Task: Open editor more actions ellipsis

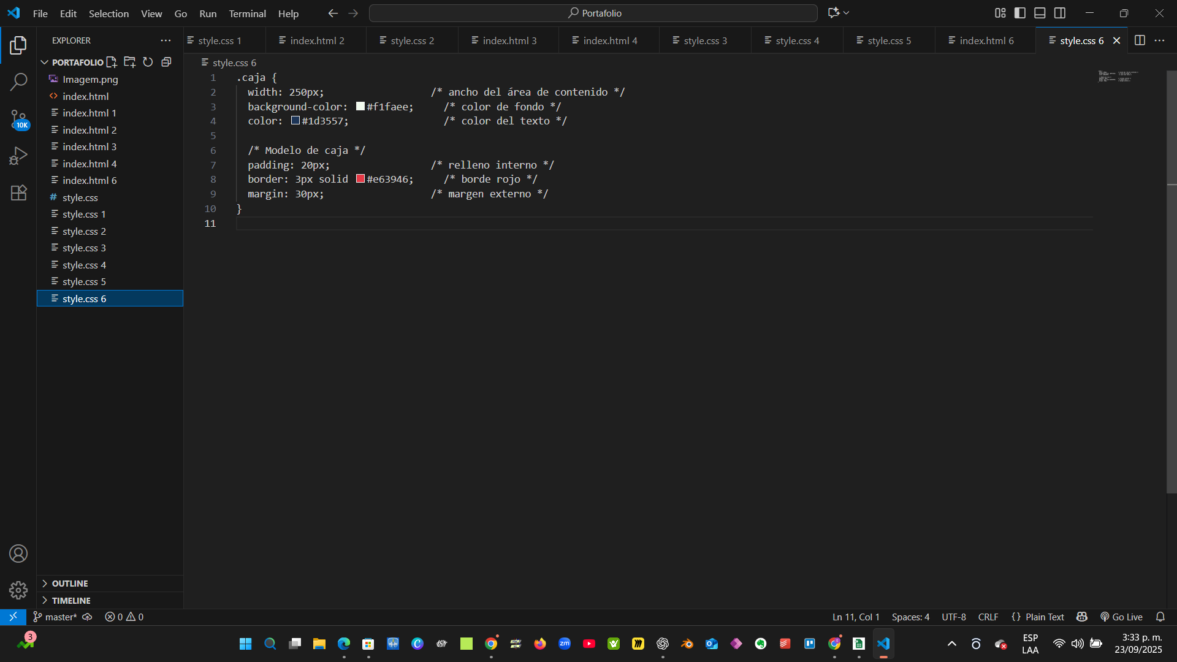Action: tap(1159, 40)
